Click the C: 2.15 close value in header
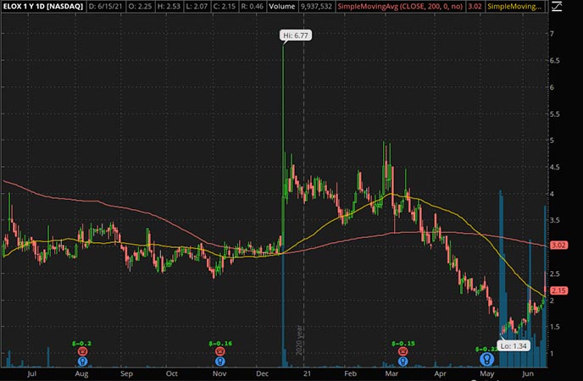583x381 pixels. click(x=225, y=6)
